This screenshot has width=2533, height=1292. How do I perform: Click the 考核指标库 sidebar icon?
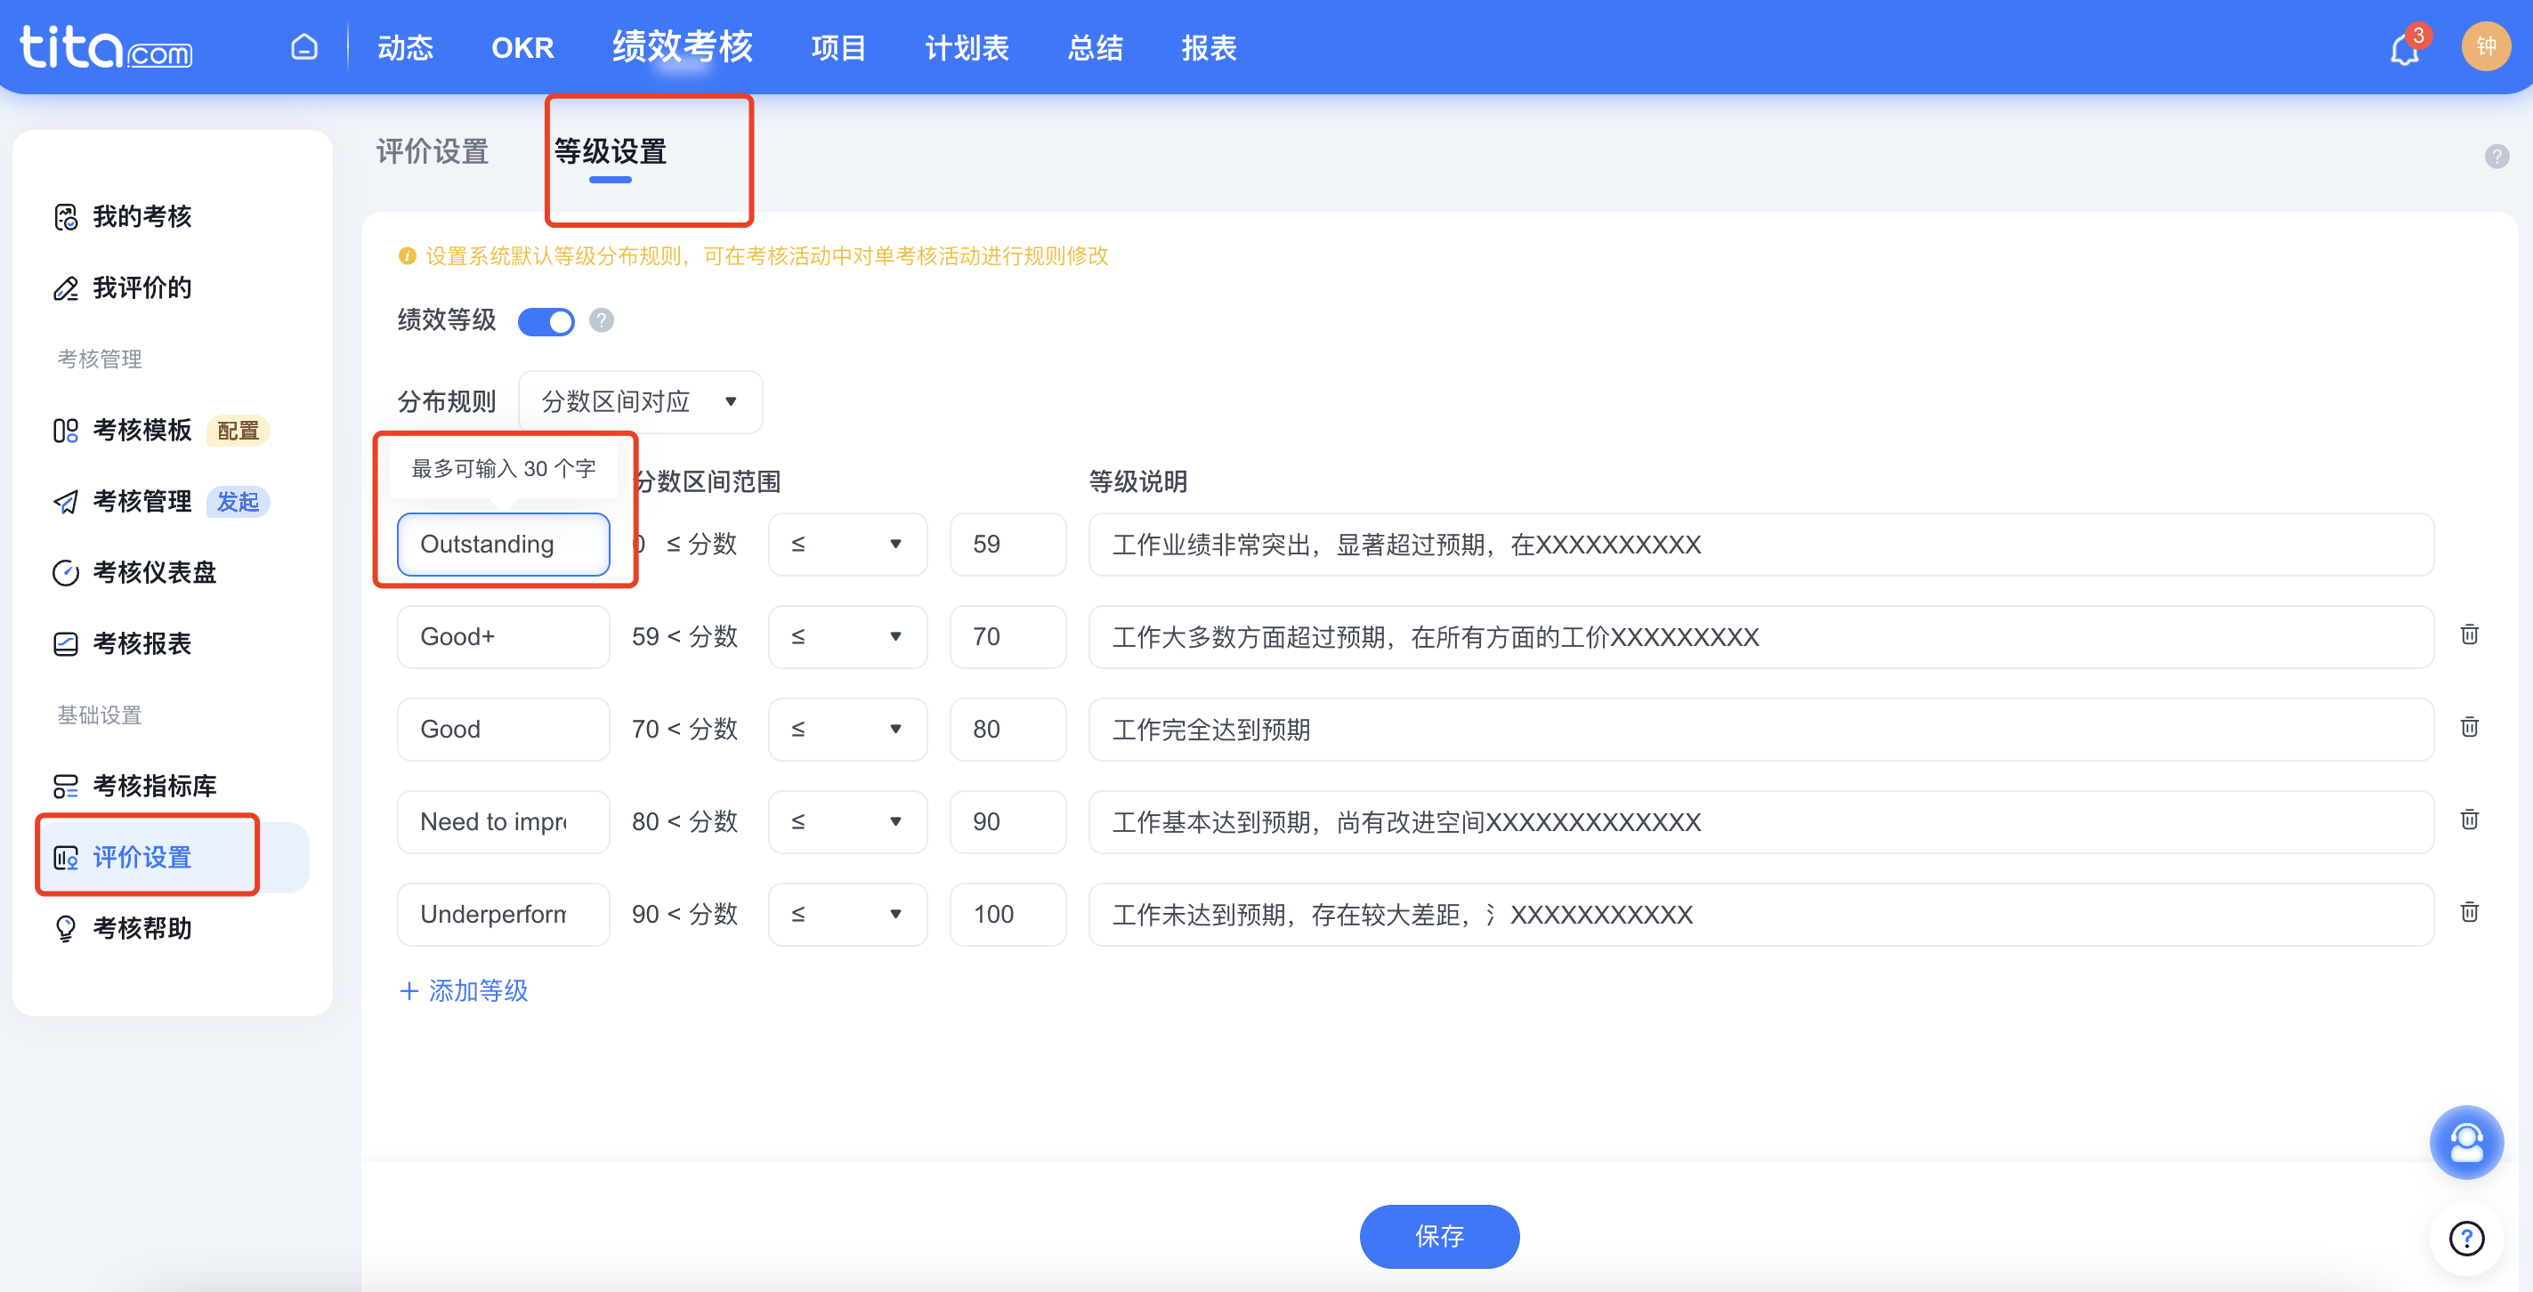(x=66, y=787)
